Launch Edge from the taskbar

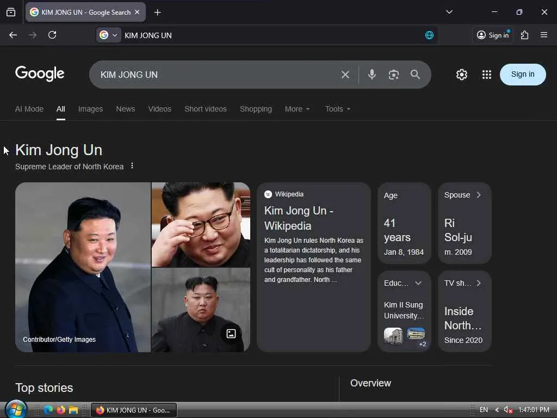tap(48, 410)
